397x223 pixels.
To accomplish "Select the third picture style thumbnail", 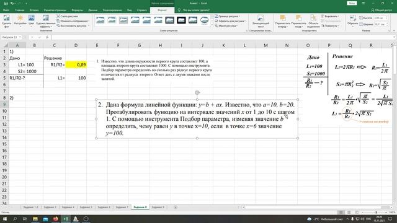I will pyautogui.click(x=123, y=20).
